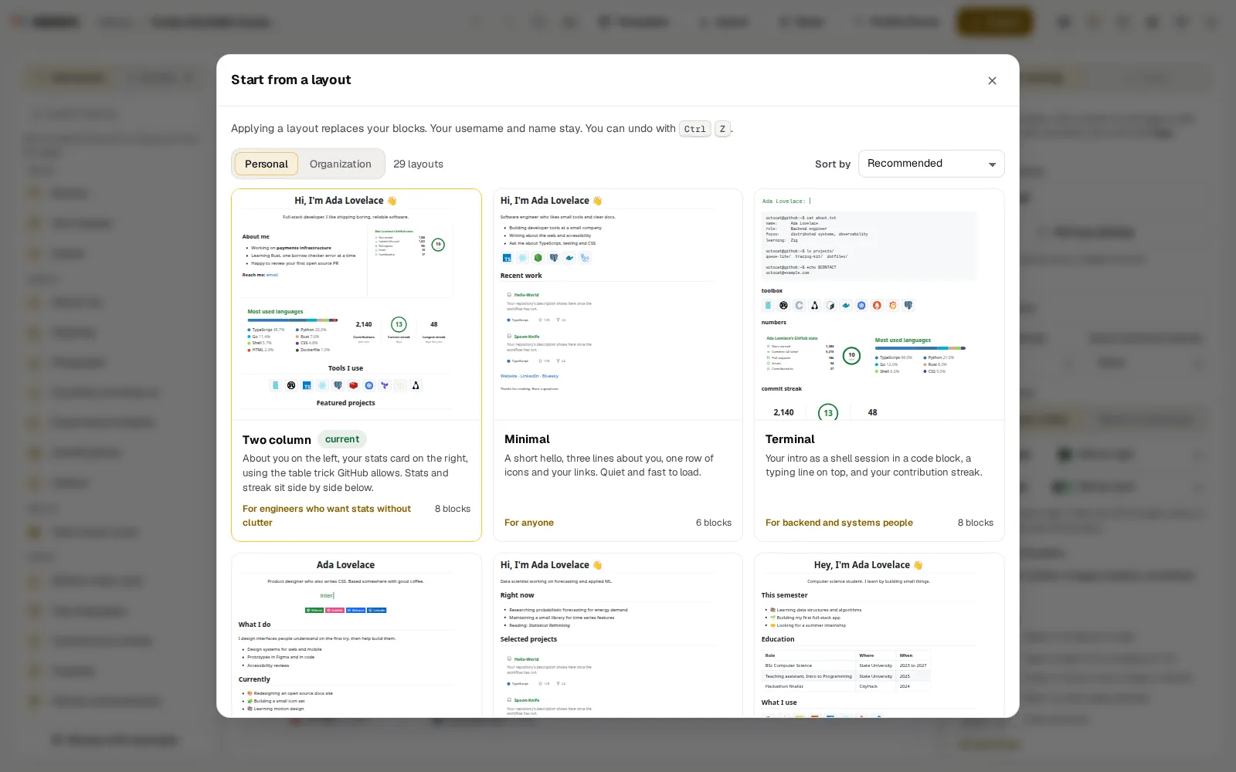The width and height of the screenshot is (1236, 772).
Task: Open the Sort by Recommended dropdown
Action: pyautogui.click(x=931, y=164)
